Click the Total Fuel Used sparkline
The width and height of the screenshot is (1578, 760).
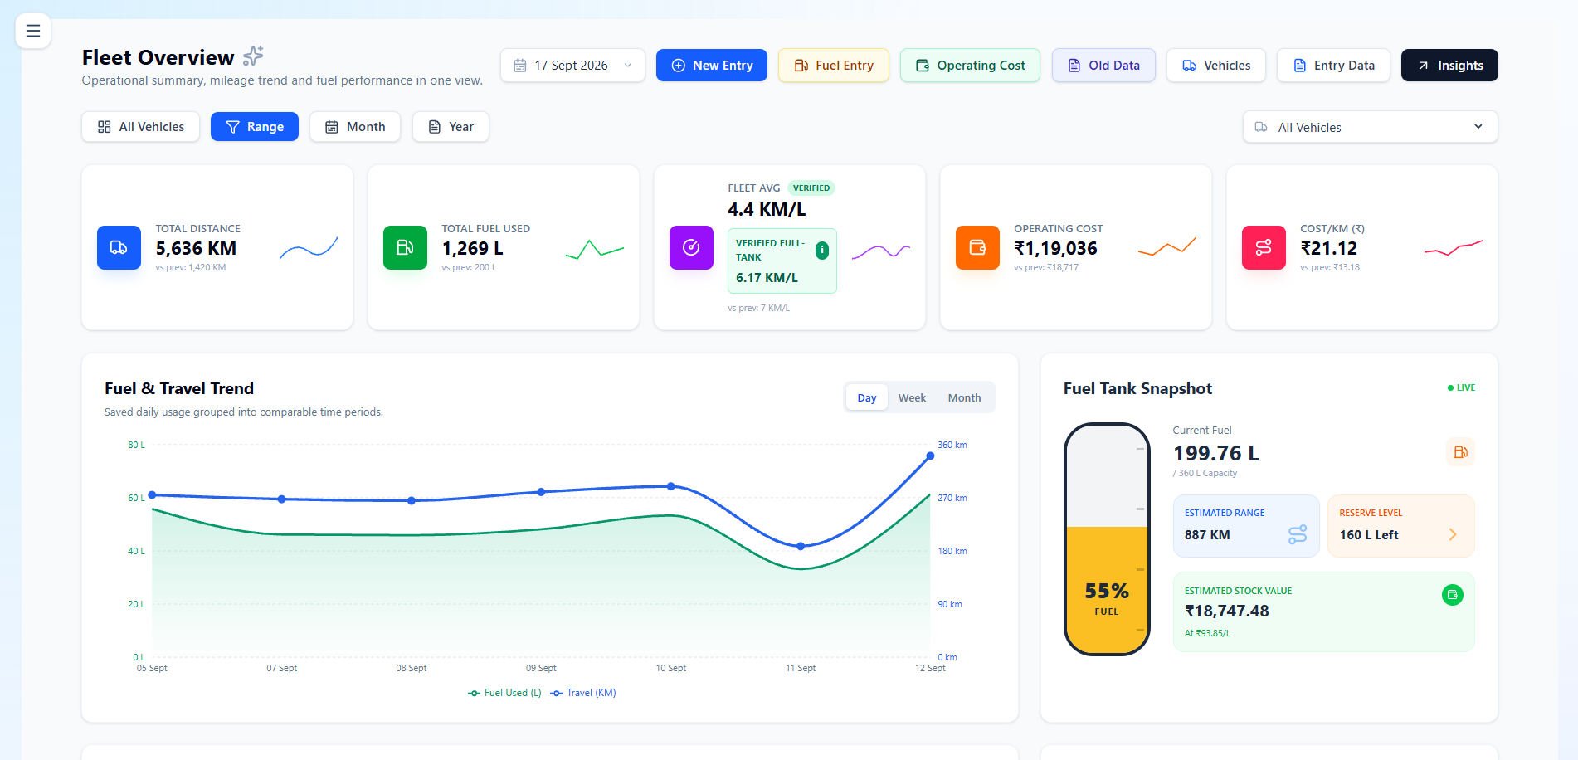595,249
